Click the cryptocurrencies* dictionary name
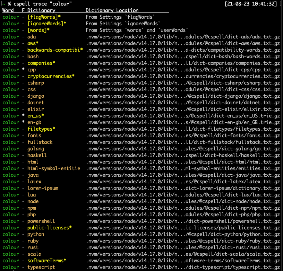 click(51, 76)
